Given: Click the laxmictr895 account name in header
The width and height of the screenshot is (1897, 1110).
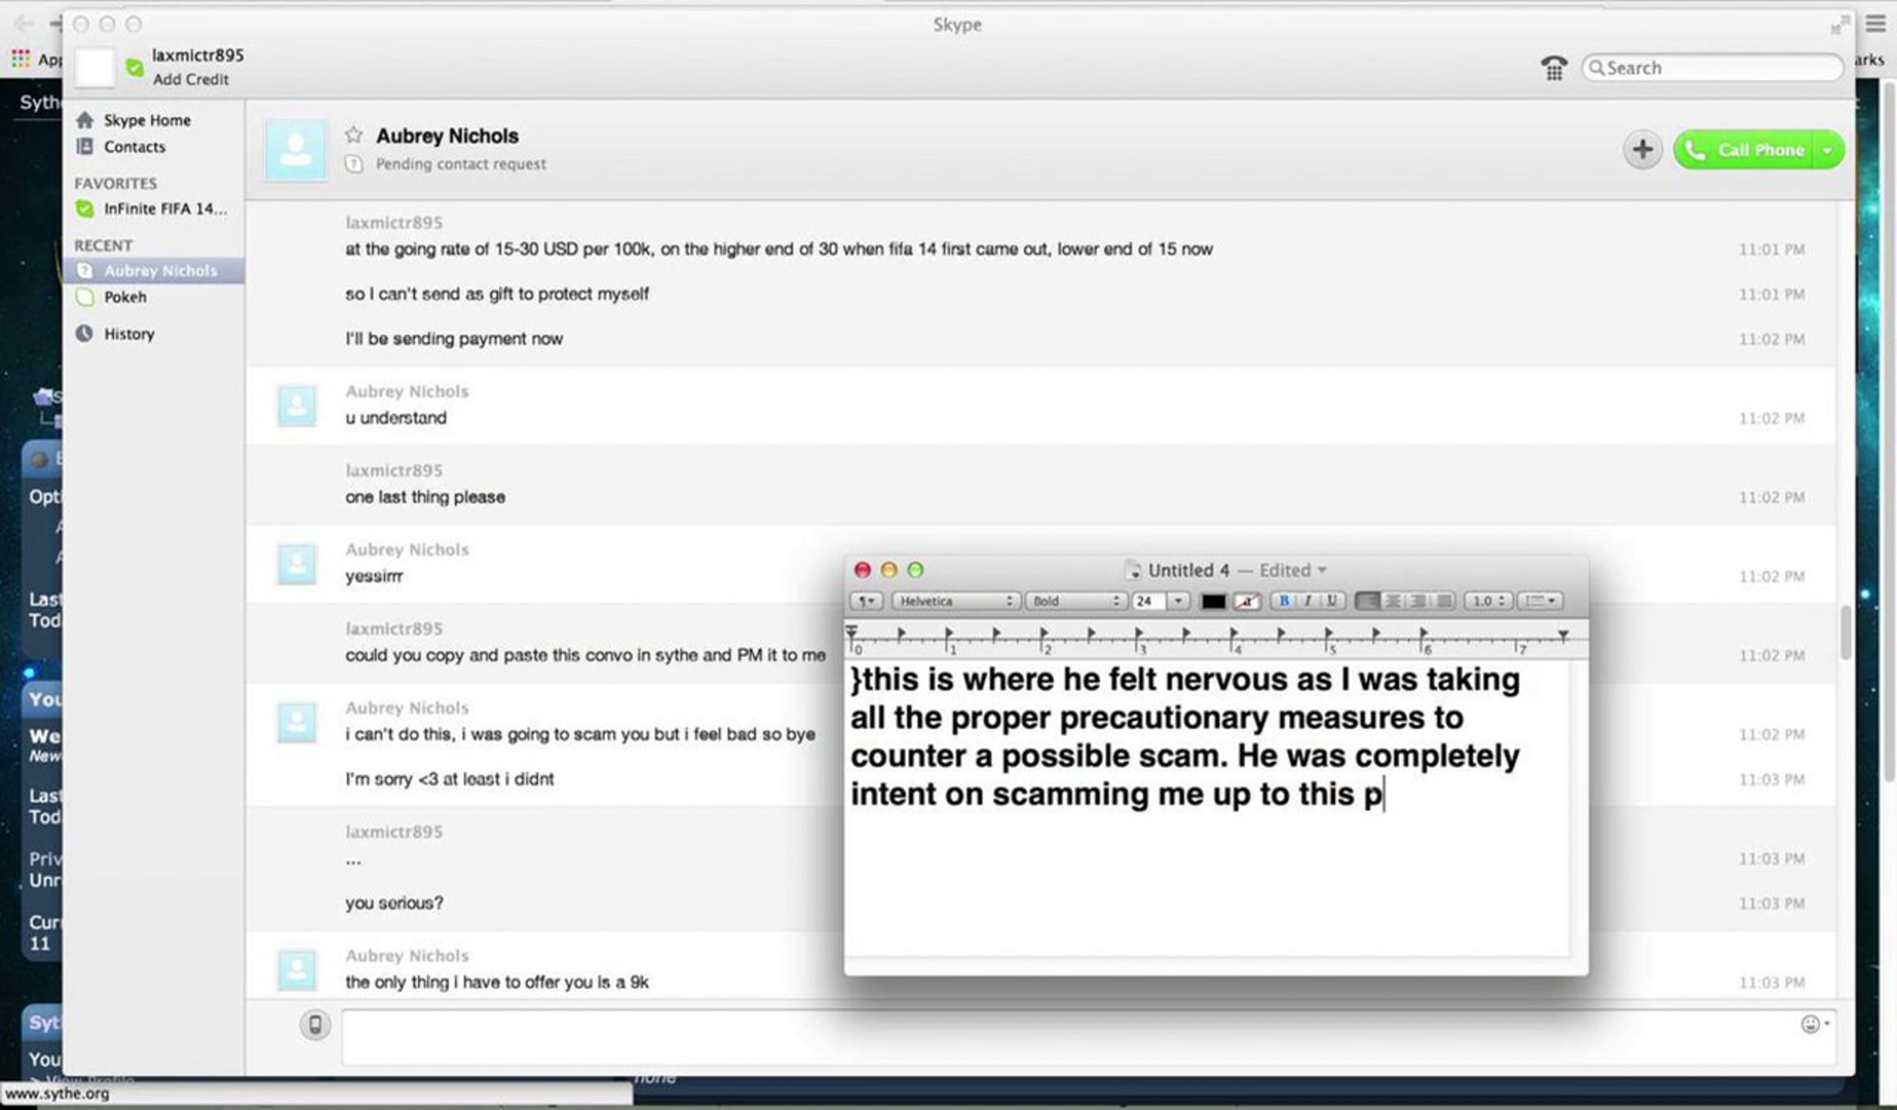Looking at the screenshot, I should pyautogui.click(x=198, y=55).
